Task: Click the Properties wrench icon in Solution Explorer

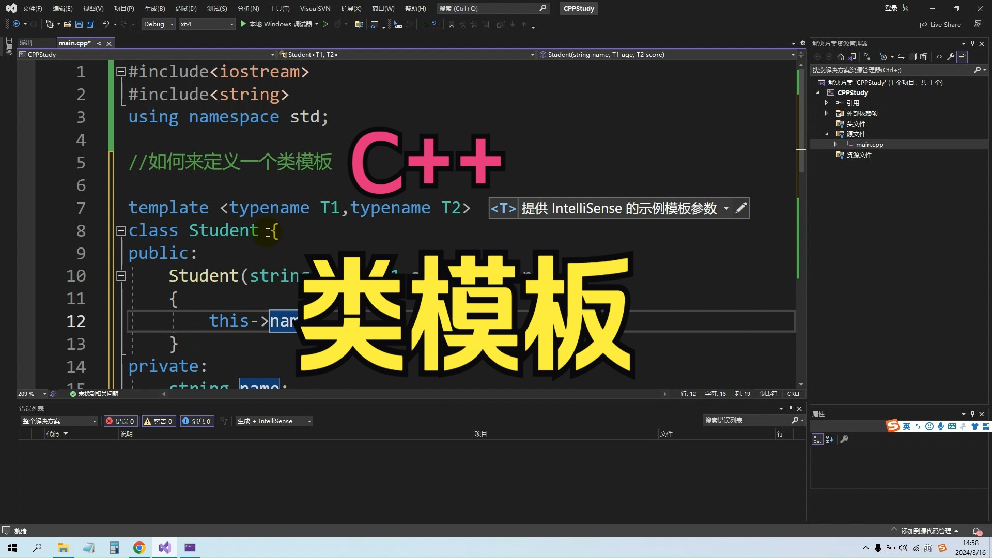Action: click(951, 57)
